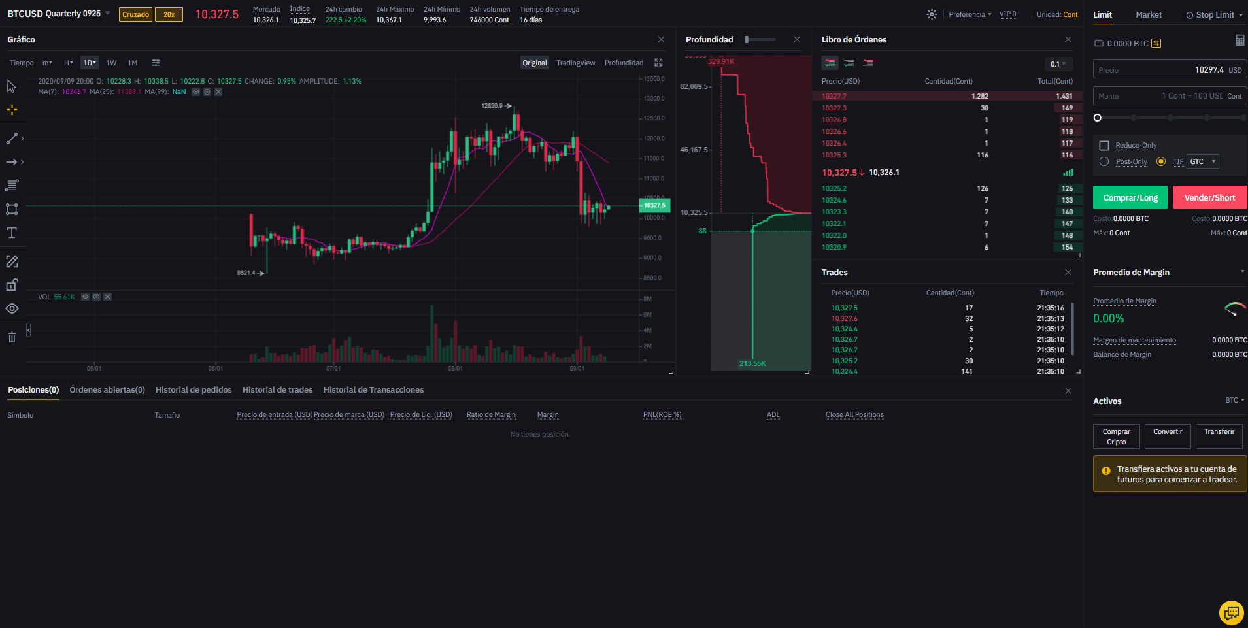Open the Historial de pedidos tab

pos(194,390)
